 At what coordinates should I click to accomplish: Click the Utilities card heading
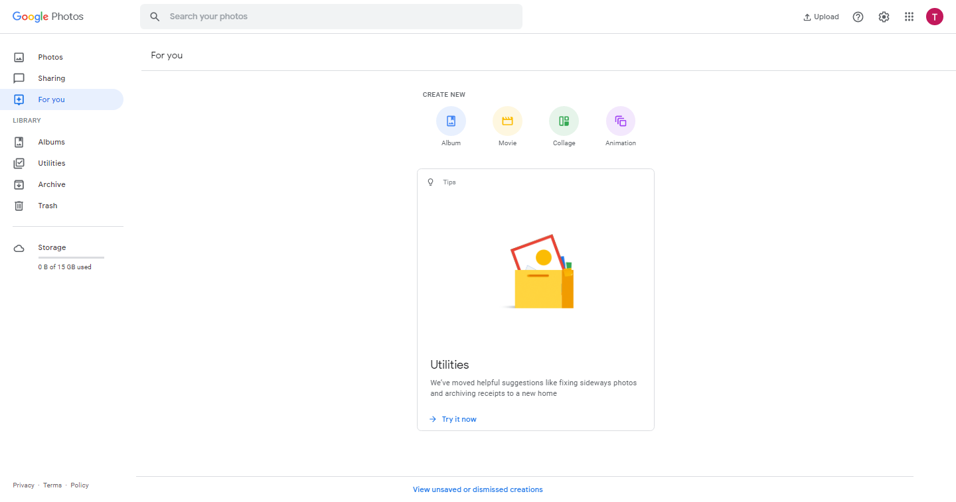click(x=449, y=365)
